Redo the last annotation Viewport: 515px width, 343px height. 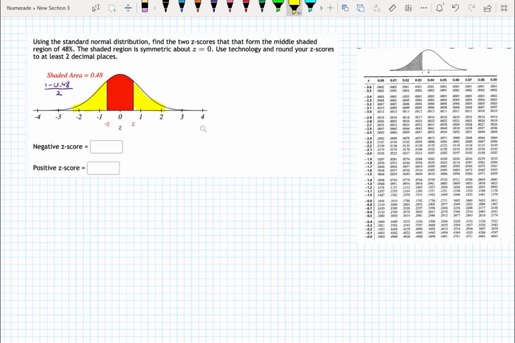[x=472, y=8]
